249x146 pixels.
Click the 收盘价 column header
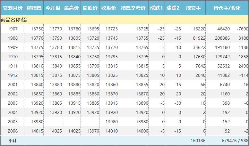click(x=108, y=8)
